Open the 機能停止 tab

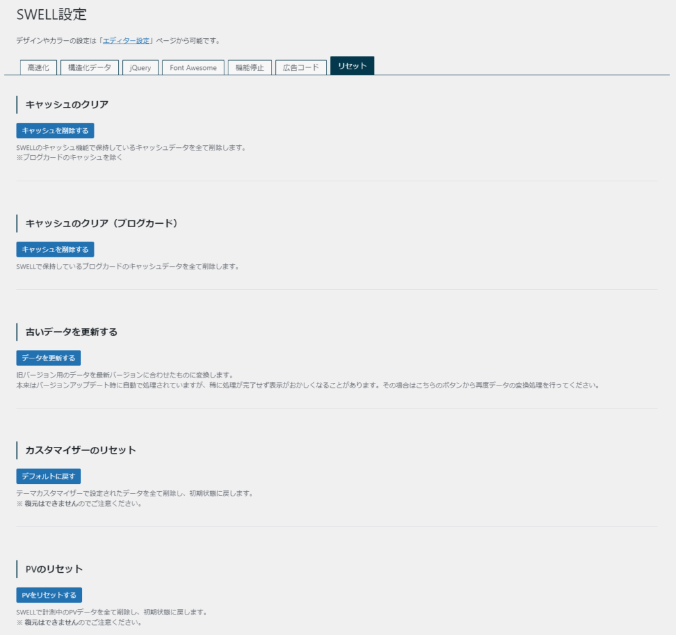tap(250, 67)
